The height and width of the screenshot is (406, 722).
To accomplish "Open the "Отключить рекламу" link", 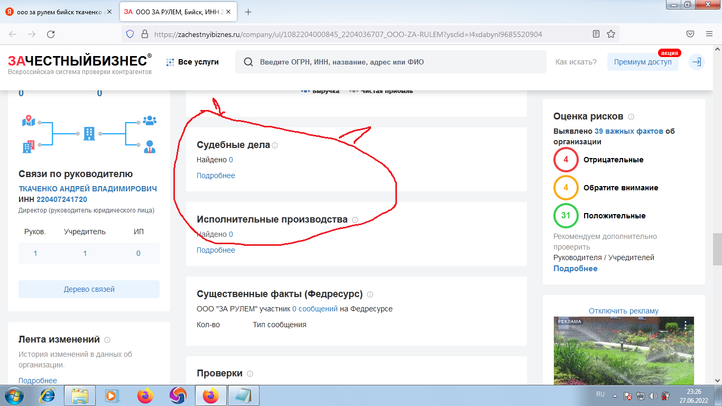I will click(624, 311).
